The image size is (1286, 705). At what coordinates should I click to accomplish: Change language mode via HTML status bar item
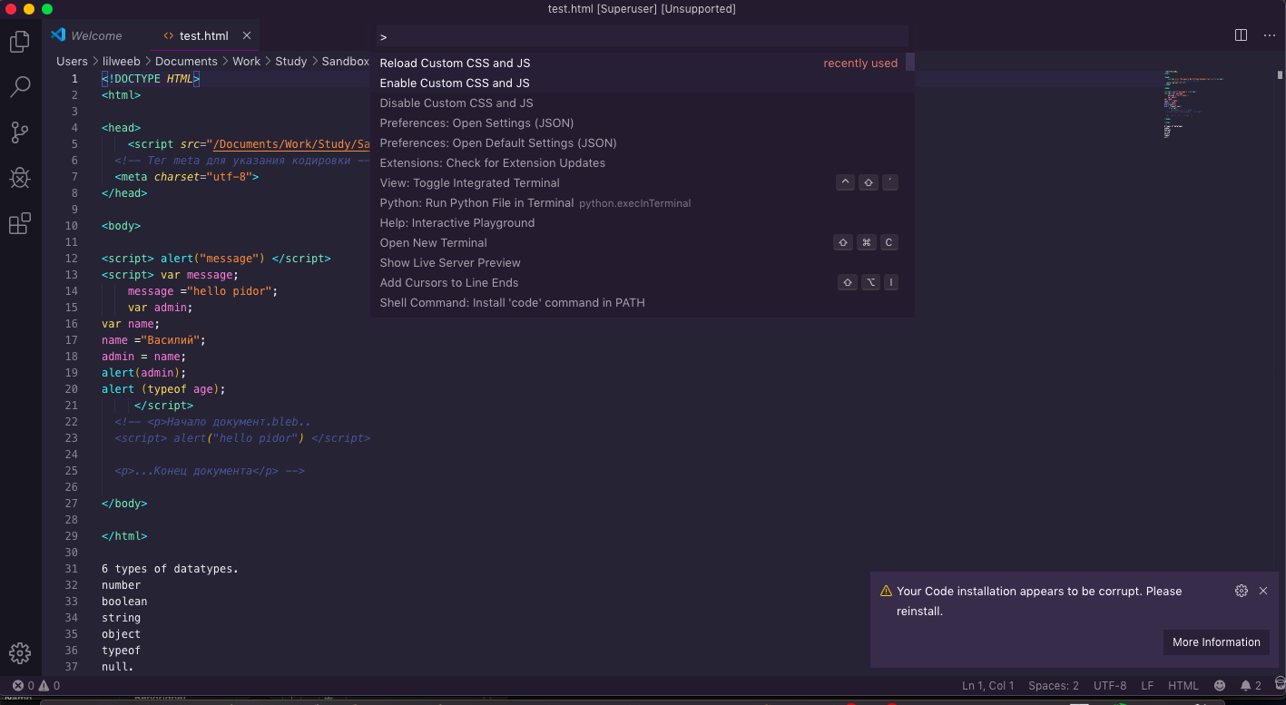click(x=1183, y=685)
